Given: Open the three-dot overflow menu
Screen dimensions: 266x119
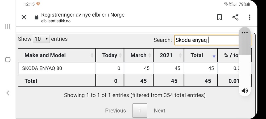Looking at the screenshot, I should click(x=250, y=17).
